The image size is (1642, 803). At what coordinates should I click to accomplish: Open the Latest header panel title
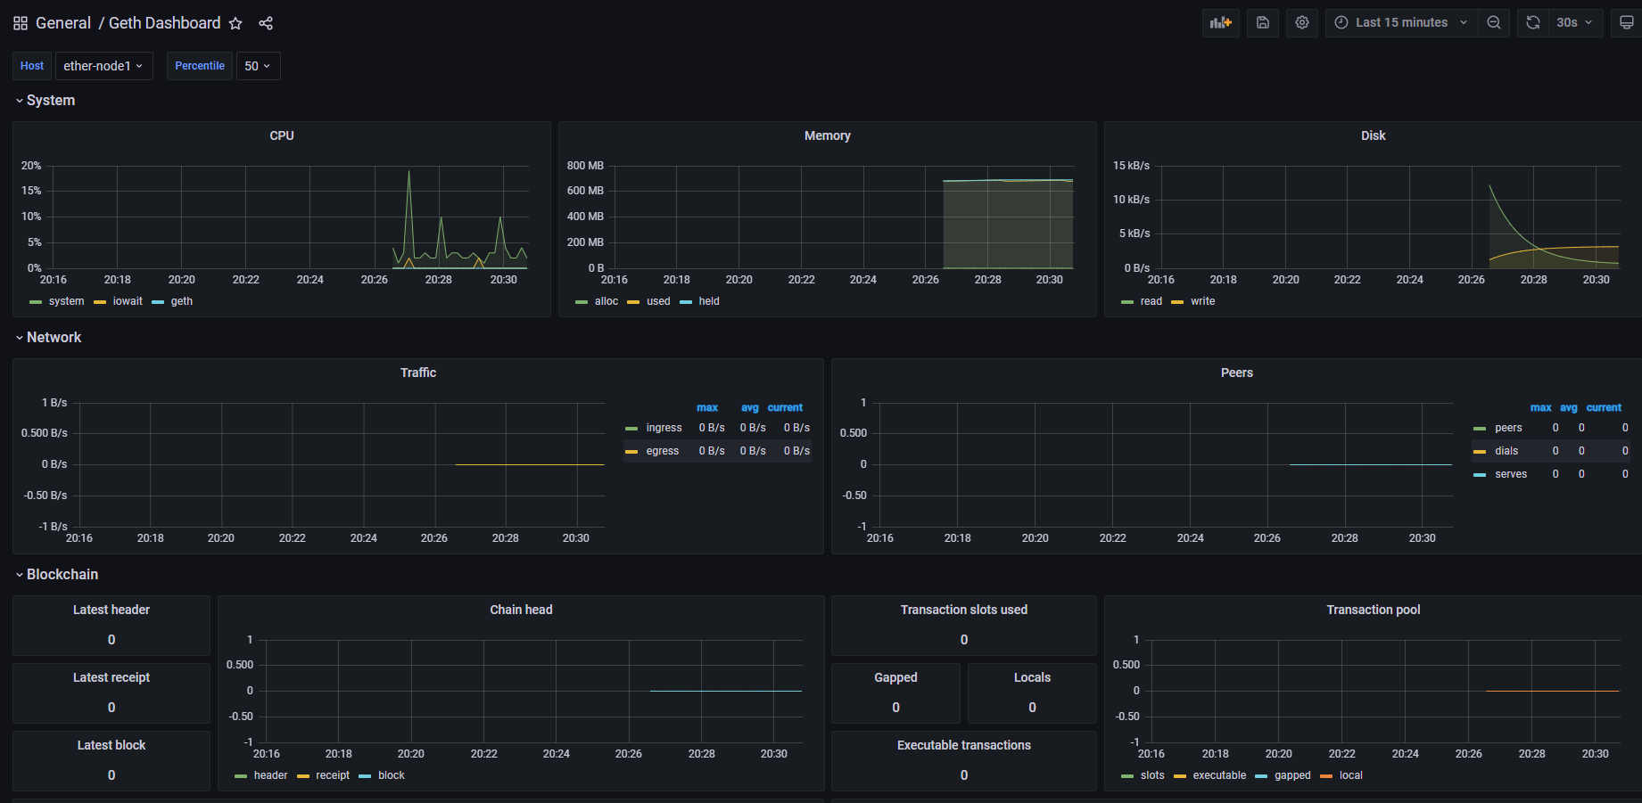111,610
